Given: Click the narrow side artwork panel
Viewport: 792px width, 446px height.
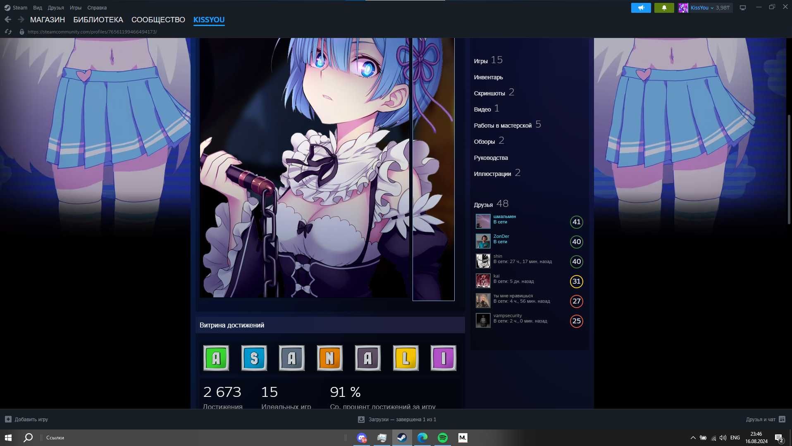Looking at the screenshot, I should pos(434,169).
